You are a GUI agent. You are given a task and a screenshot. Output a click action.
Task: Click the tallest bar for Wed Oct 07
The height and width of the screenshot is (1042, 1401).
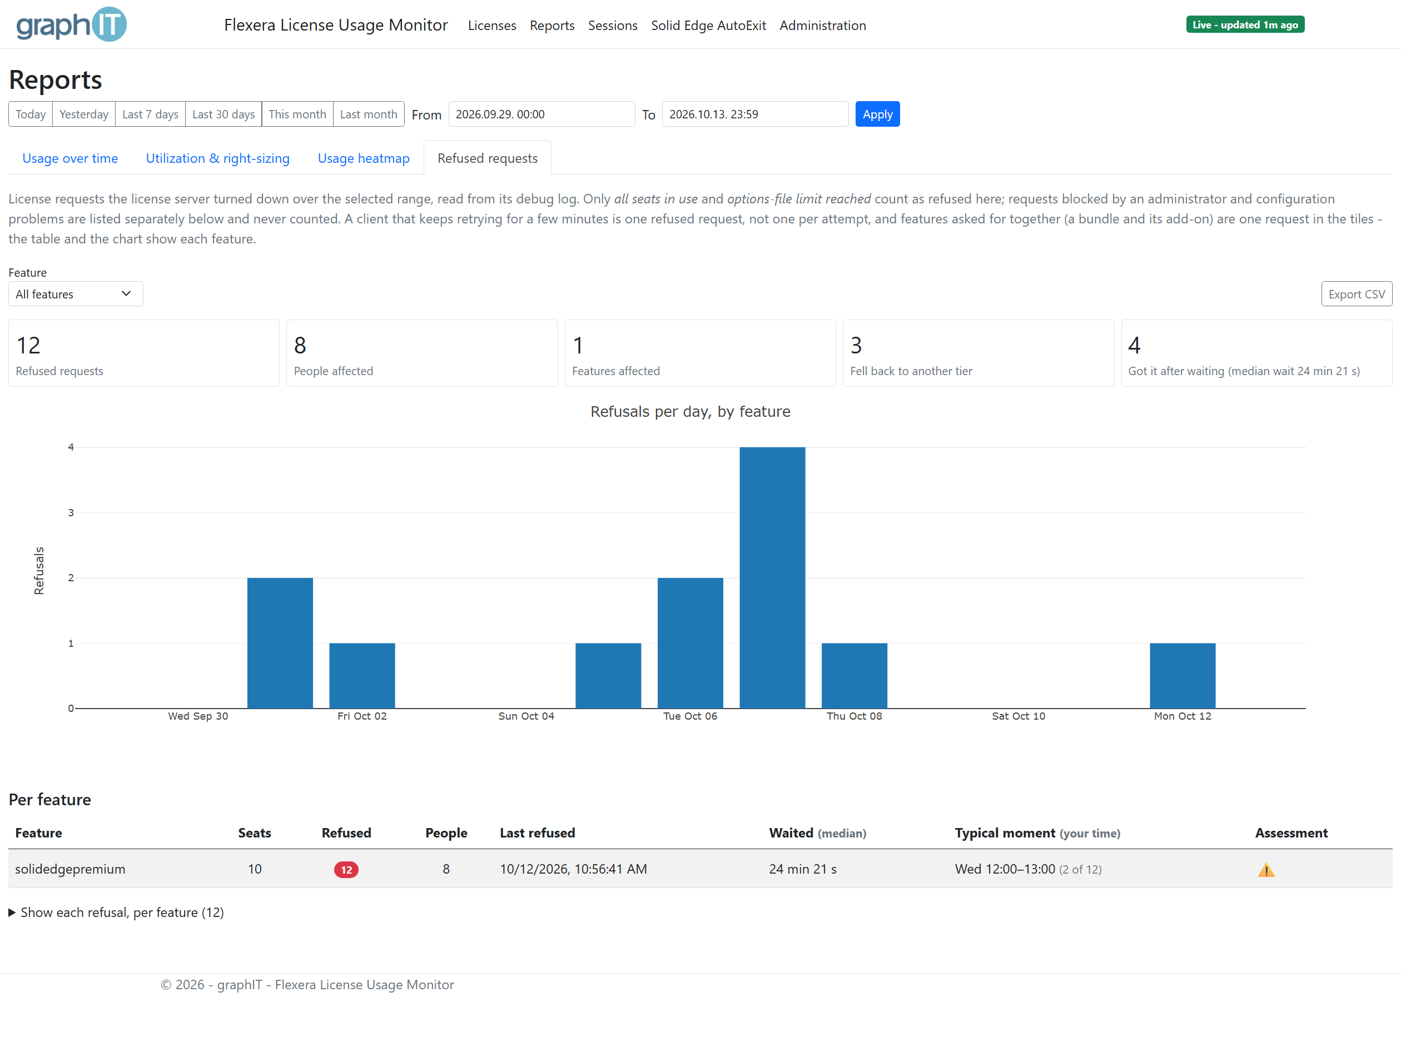point(772,578)
